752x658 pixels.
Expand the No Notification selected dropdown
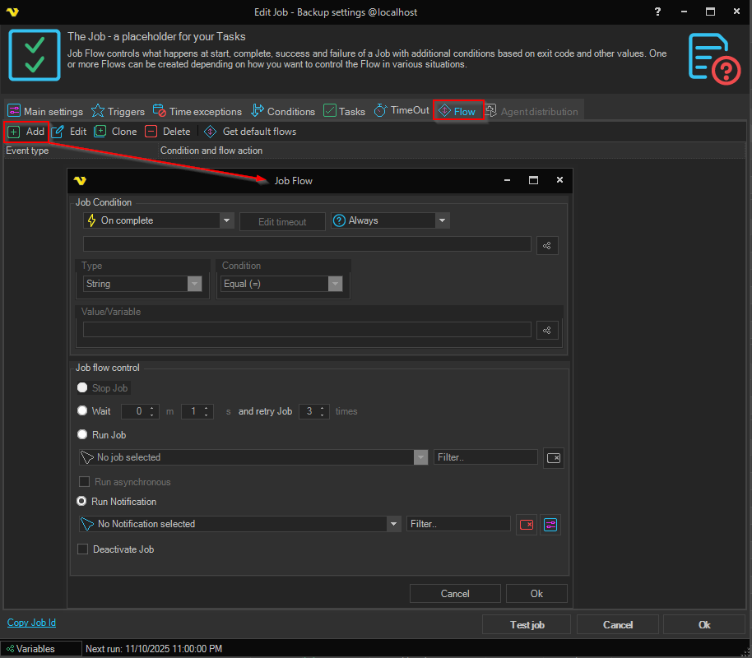pos(392,524)
